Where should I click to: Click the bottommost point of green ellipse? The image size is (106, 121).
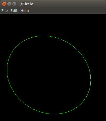tap(54, 114)
